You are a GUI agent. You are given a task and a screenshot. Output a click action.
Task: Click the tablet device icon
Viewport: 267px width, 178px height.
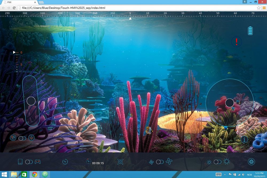click(x=20, y=162)
